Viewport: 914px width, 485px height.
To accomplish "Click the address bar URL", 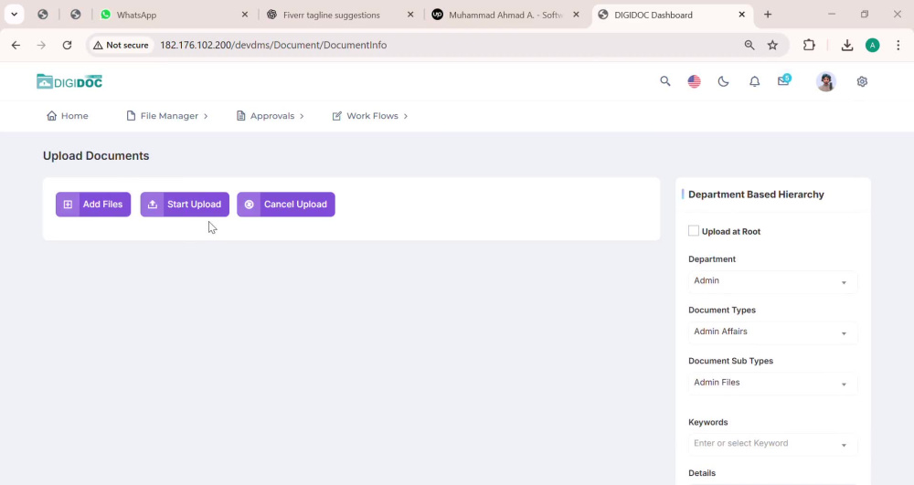I will (273, 45).
